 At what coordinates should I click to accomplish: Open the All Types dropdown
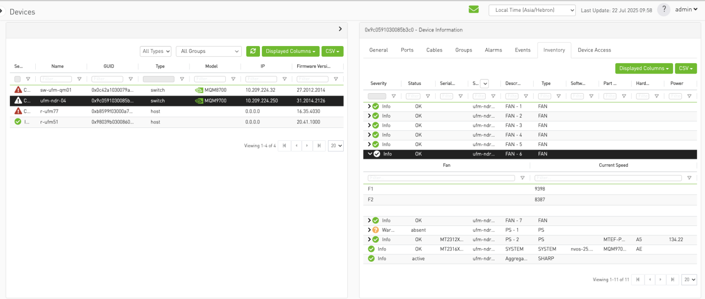(x=156, y=51)
